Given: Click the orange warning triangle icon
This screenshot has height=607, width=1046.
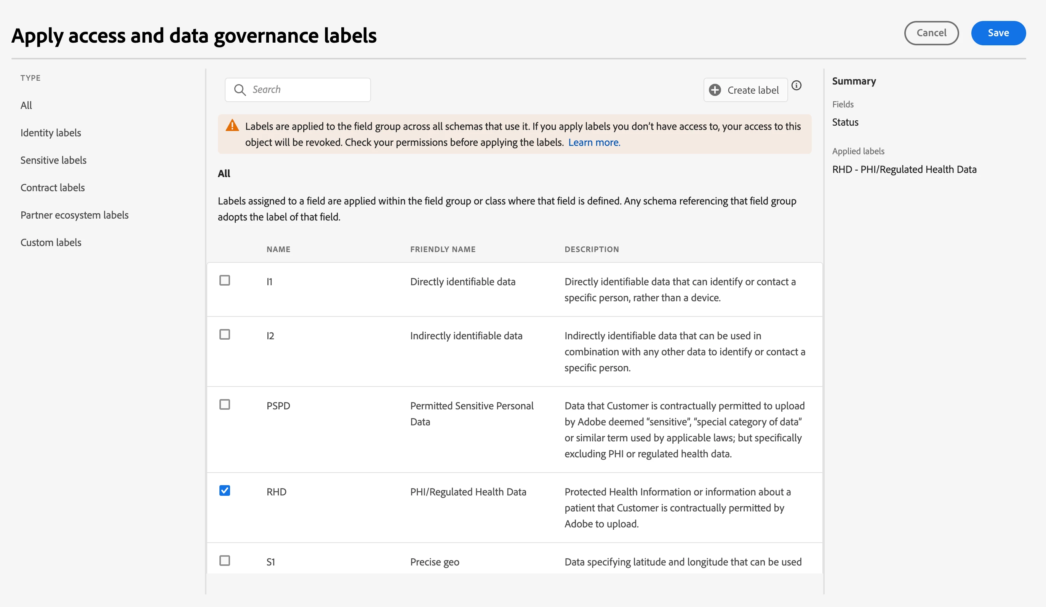Looking at the screenshot, I should [x=232, y=125].
